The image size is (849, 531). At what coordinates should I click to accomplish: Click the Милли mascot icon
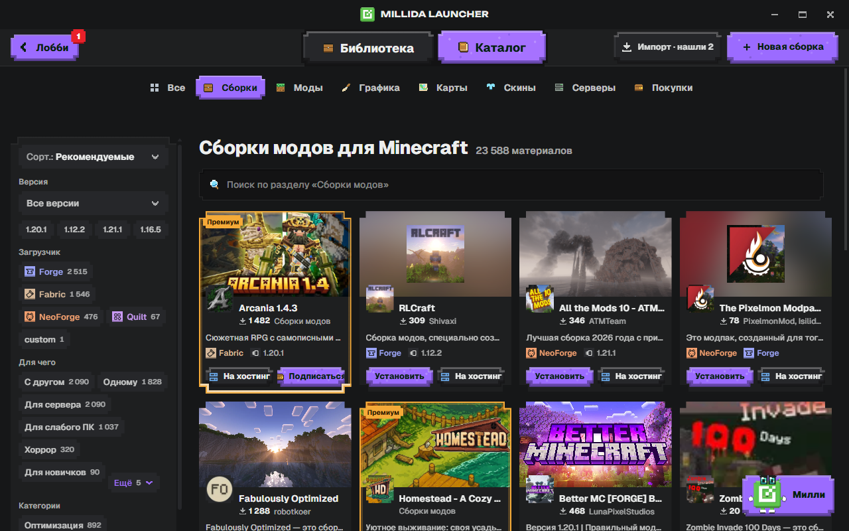[768, 494]
